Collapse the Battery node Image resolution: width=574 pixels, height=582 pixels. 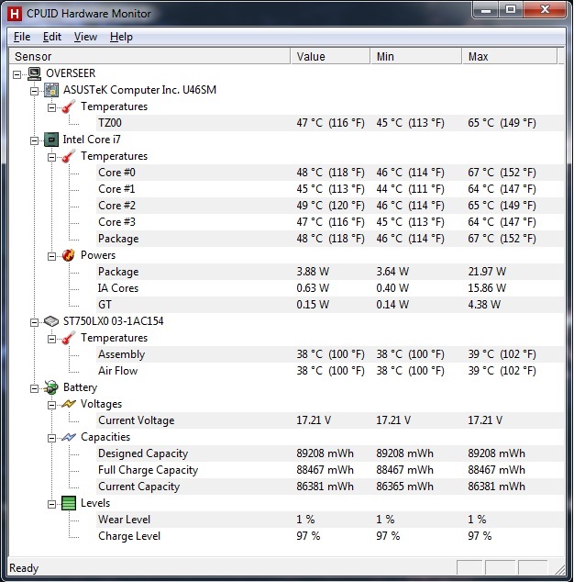35,388
